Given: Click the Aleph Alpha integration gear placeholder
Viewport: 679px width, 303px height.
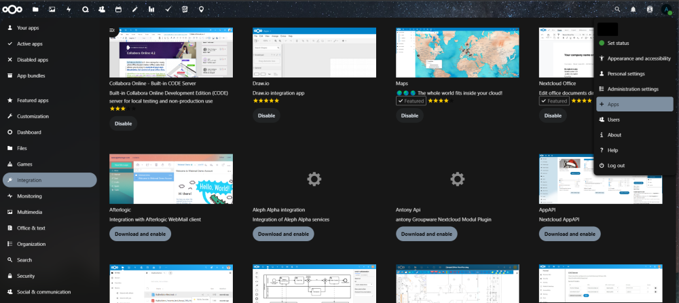Looking at the screenshot, I should [x=314, y=179].
